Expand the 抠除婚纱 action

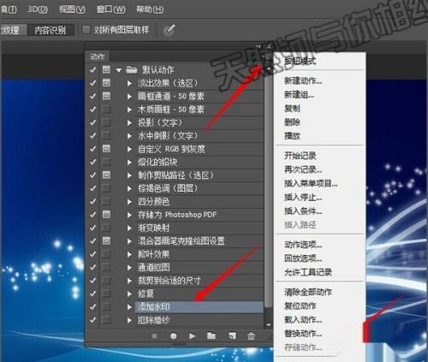(x=129, y=320)
